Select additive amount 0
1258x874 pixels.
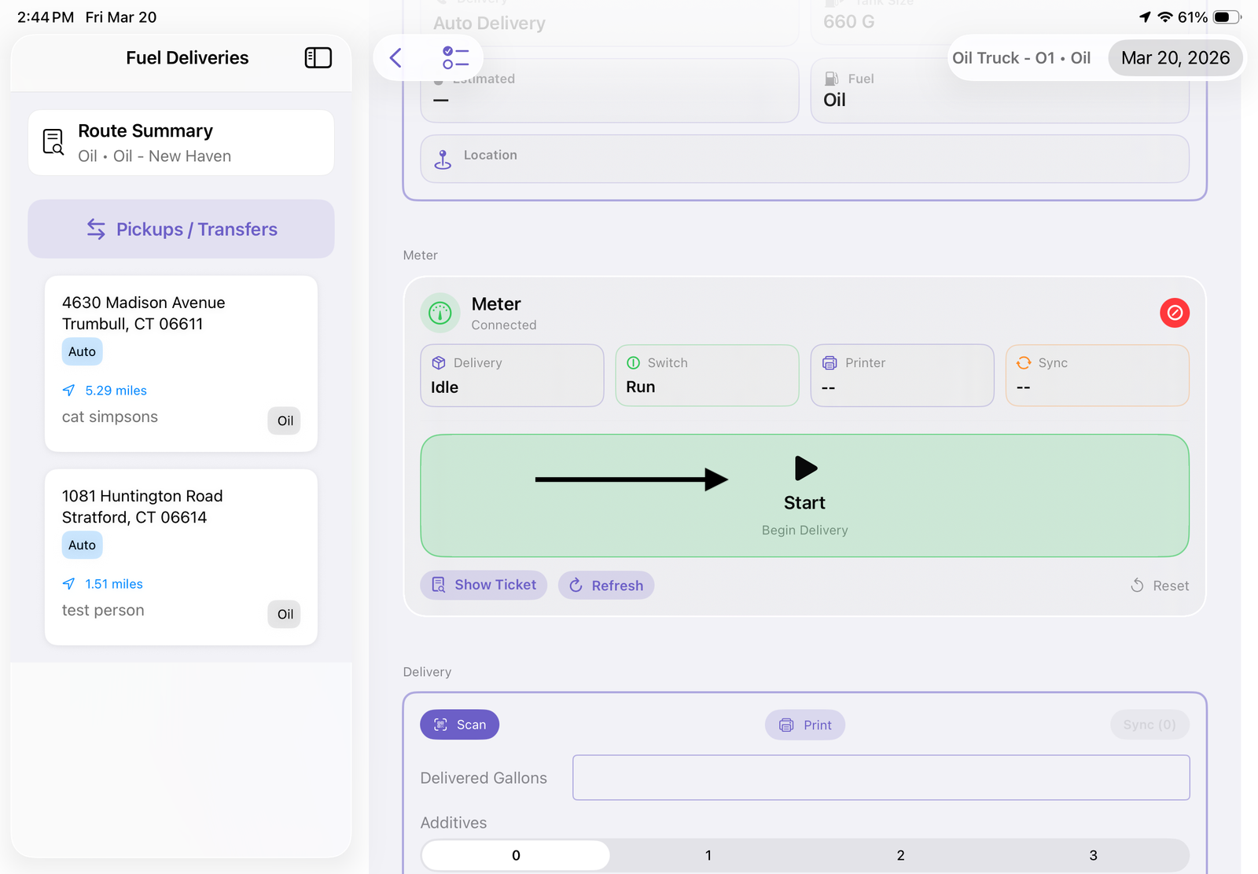(x=516, y=855)
